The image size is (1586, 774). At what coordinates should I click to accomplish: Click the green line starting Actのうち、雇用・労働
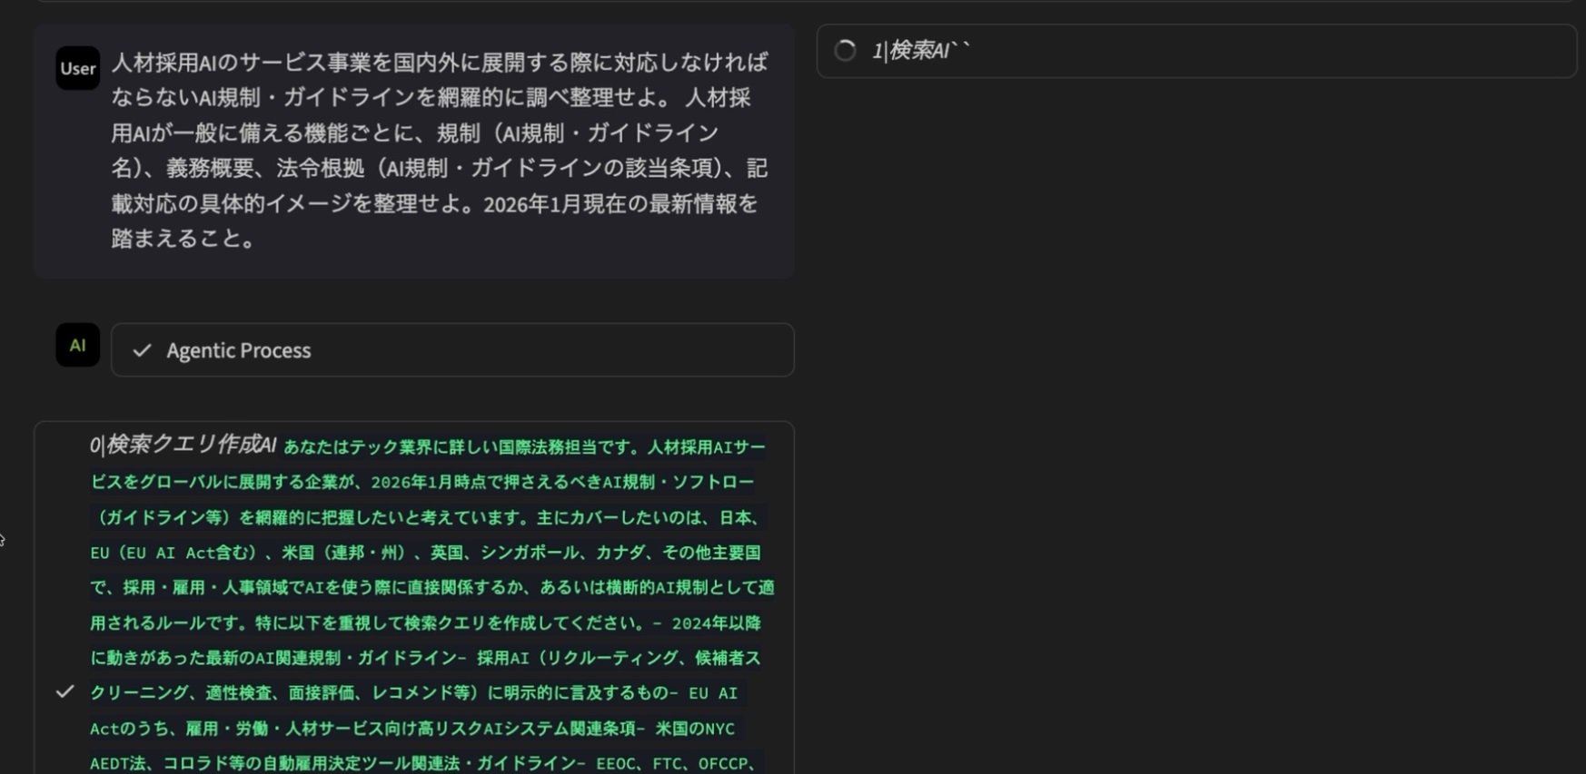(x=411, y=729)
